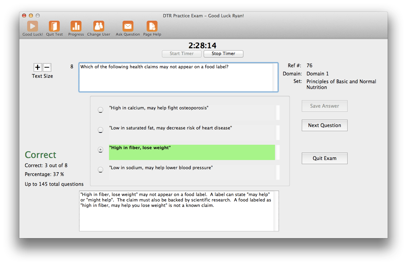The image size is (407, 265).
Task: Select "Low in sodium" answer radio button
Action: (100, 170)
